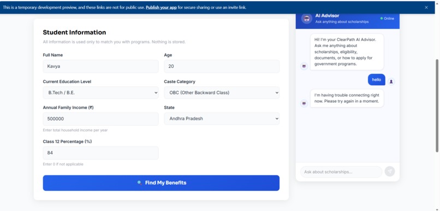Open the State dropdown
The width and height of the screenshot is (440, 211).
click(x=222, y=119)
